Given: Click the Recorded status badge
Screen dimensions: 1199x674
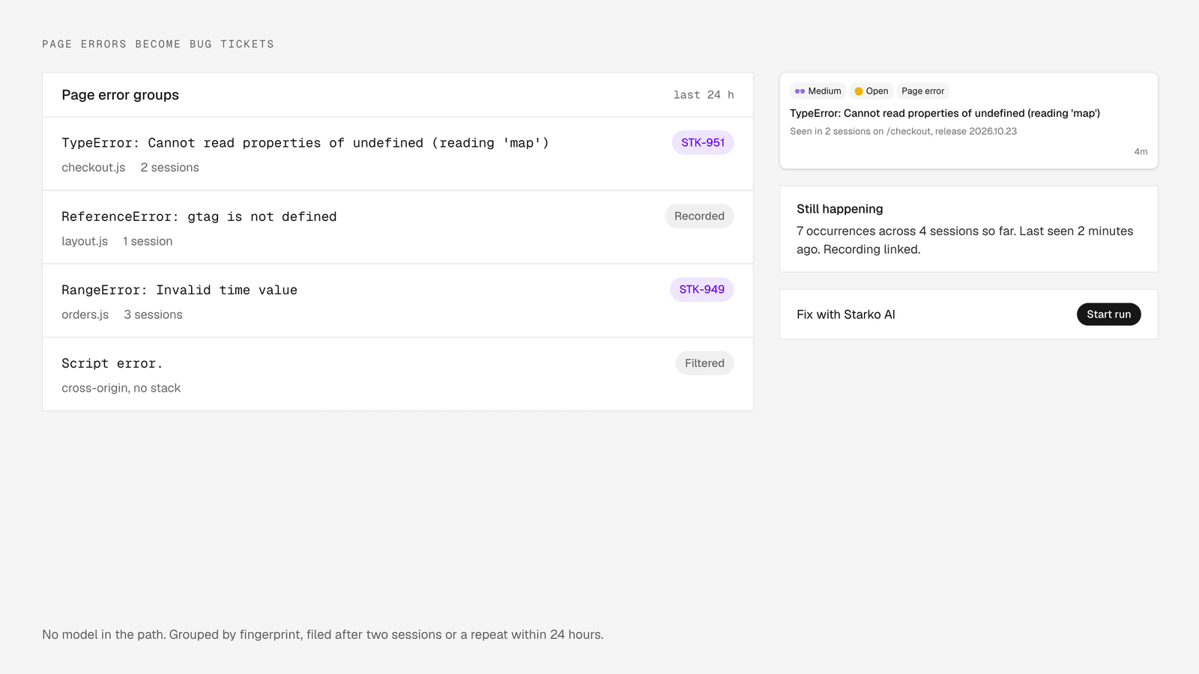Looking at the screenshot, I should pos(699,216).
